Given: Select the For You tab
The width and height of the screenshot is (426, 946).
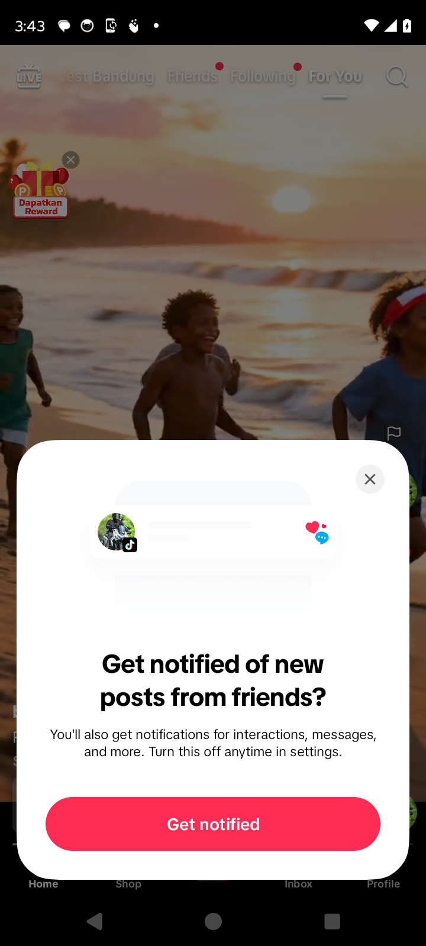Looking at the screenshot, I should (x=335, y=76).
